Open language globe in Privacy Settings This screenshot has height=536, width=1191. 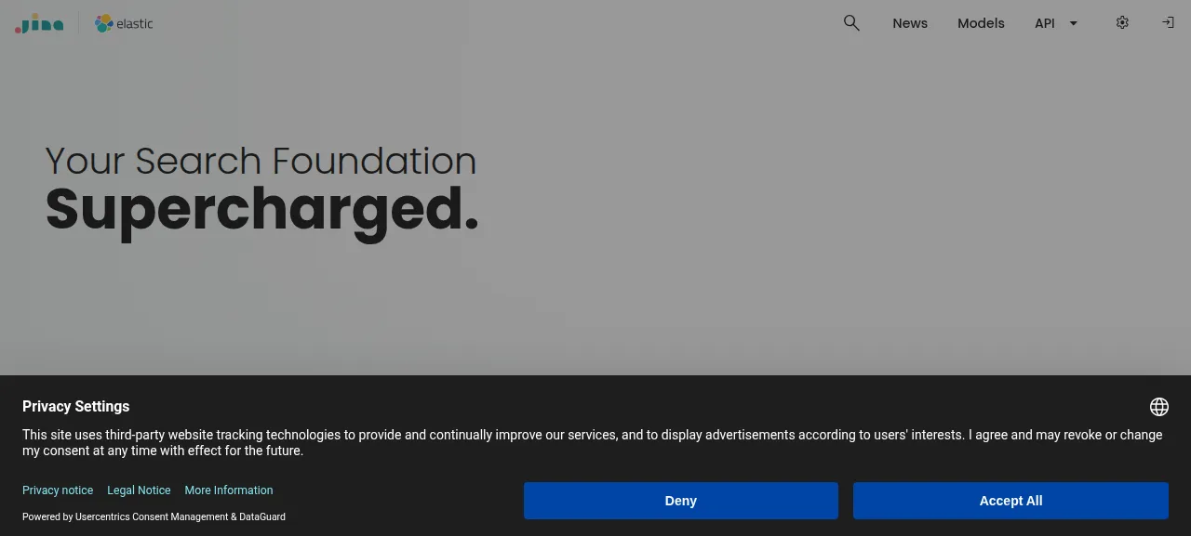(x=1158, y=407)
